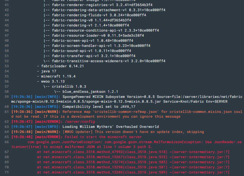Click the 'cristellib 1.0.3' dependency entry
244x176 pixels.
click(69, 87)
